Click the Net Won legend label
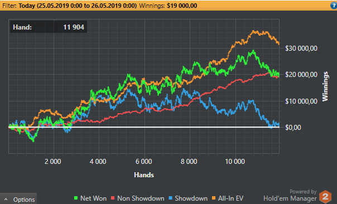The height and width of the screenshot is (204, 337). [x=94, y=198]
